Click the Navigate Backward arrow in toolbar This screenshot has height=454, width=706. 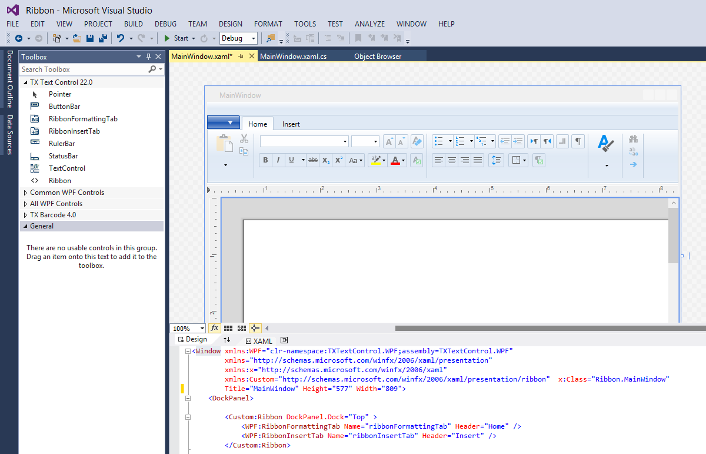tap(19, 38)
